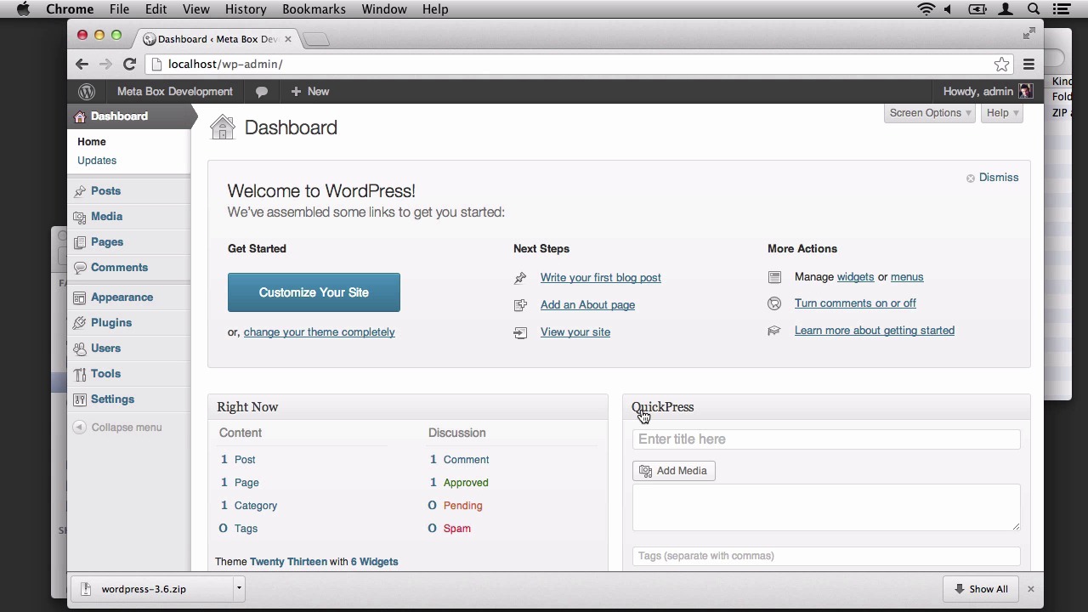Click the Show All downloads button
1088x612 pixels.
[981, 589]
